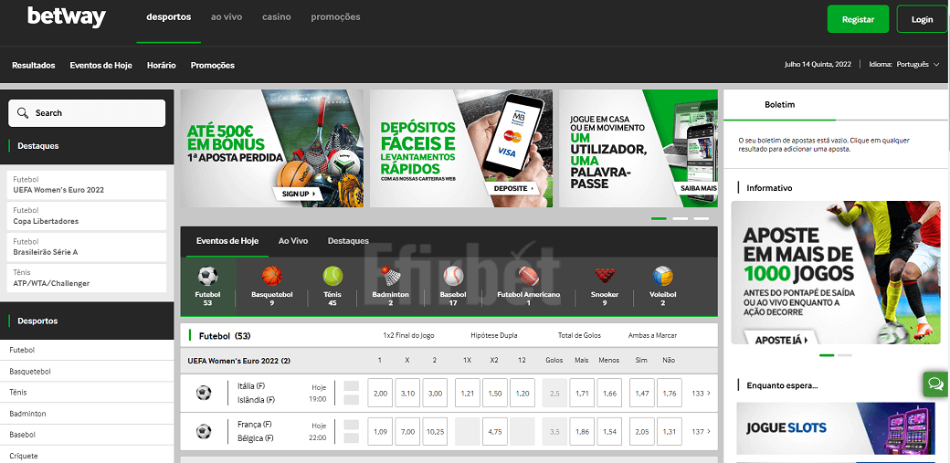This screenshot has width=950, height=463.
Task: Open Idioma Português language dropdown
Action: (904, 64)
